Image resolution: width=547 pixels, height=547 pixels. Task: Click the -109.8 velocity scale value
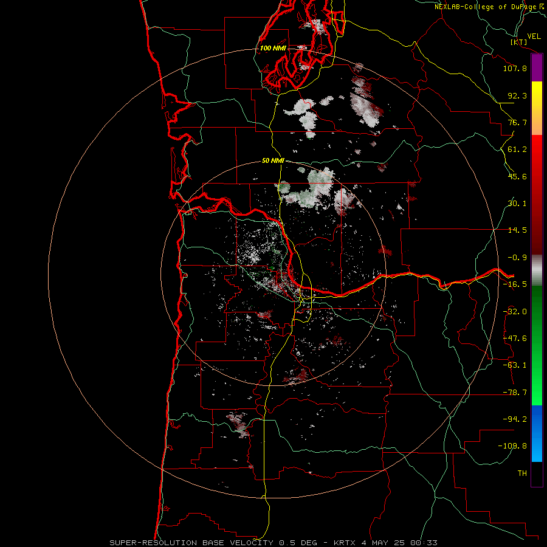pos(512,446)
